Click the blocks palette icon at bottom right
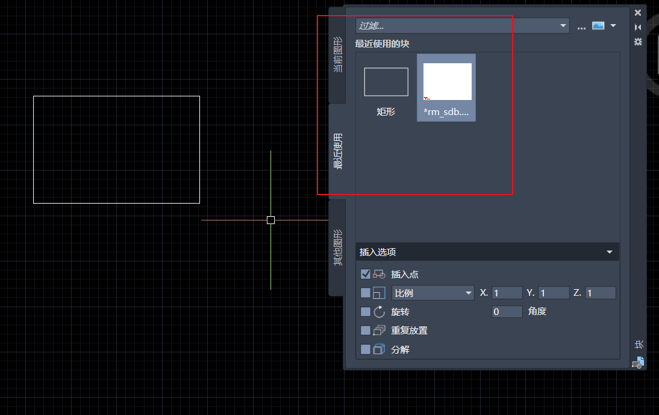This screenshot has width=659, height=415. 638,363
